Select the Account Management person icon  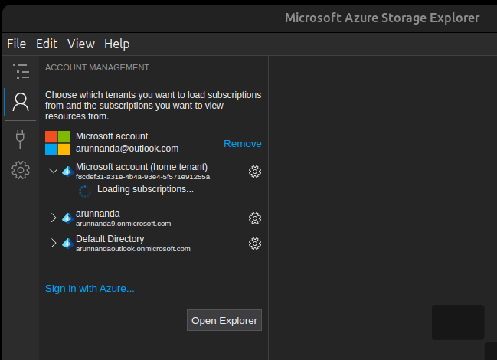point(21,102)
